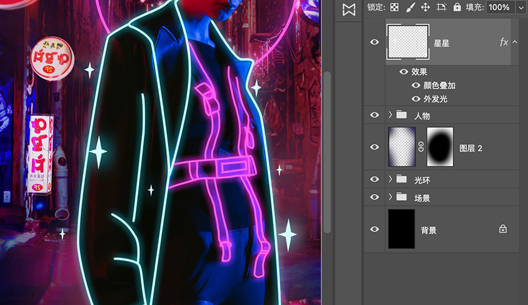Hide the 星星 layer
This screenshot has width=528, height=305.
pyautogui.click(x=374, y=42)
